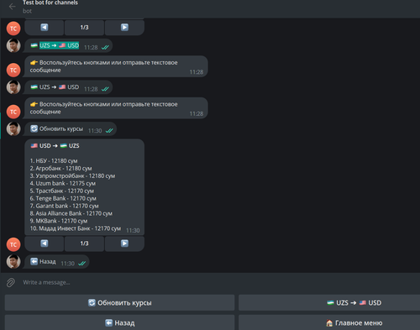Click the Asia Alliance Bank - 12170 сум line
The image size is (420, 330).
pyautogui.click(x=71, y=213)
